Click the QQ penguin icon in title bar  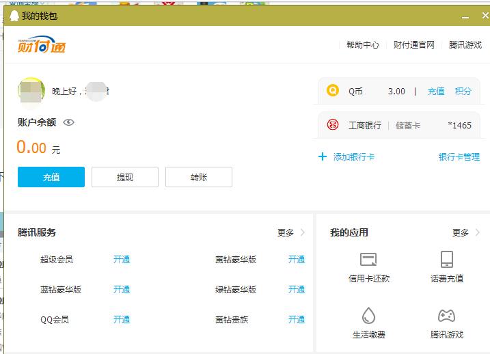(x=14, y=16)
